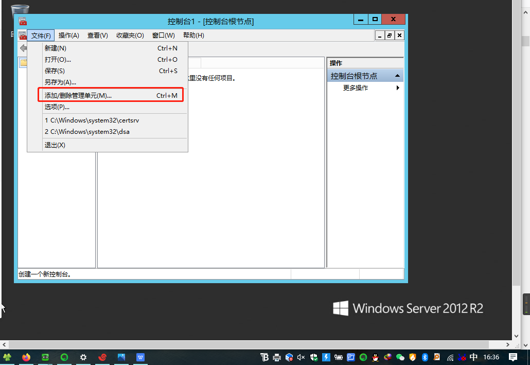Maximize the 控制台1 main window
Viewport: 530px width, 365px height.
375,19
